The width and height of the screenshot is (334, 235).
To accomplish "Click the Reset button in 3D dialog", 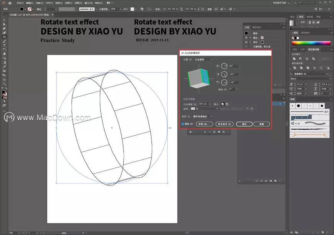I will click(261, 124).
